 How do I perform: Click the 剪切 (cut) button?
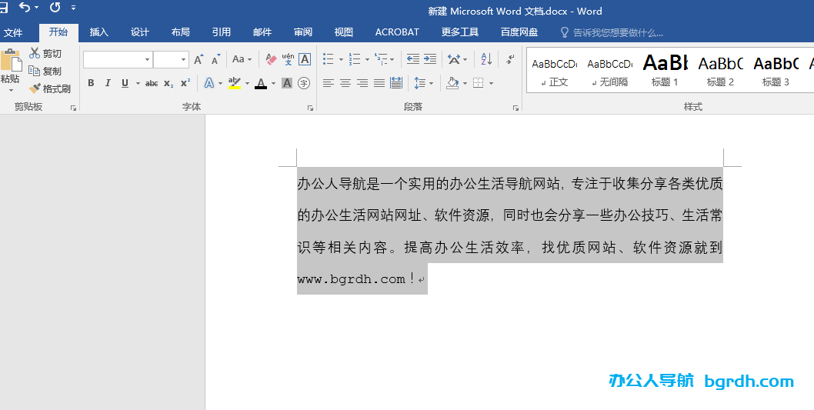click(x=45, y=53)
